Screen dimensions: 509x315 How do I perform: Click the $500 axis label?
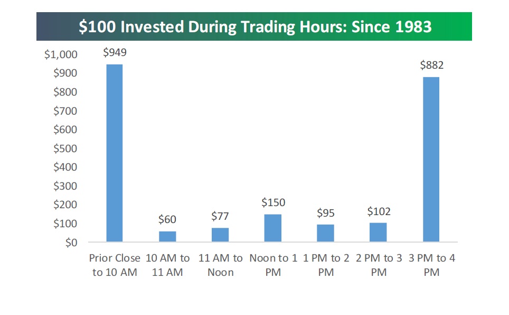pos(65,149)
